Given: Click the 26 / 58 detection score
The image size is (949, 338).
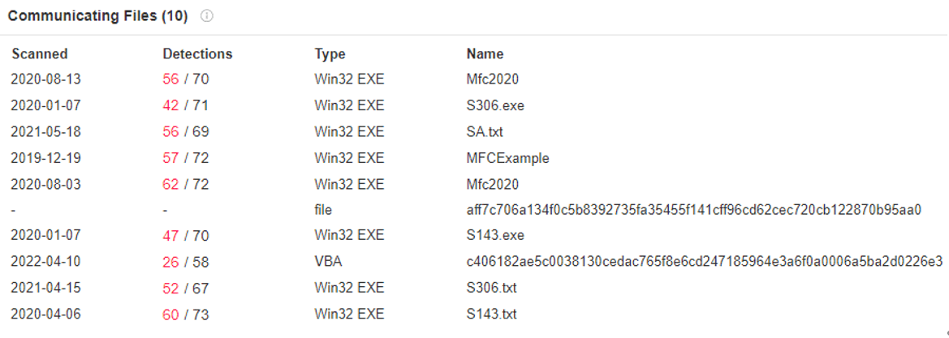Looking at the screenshot, I should pyautogui.click(x=186, y=262).
